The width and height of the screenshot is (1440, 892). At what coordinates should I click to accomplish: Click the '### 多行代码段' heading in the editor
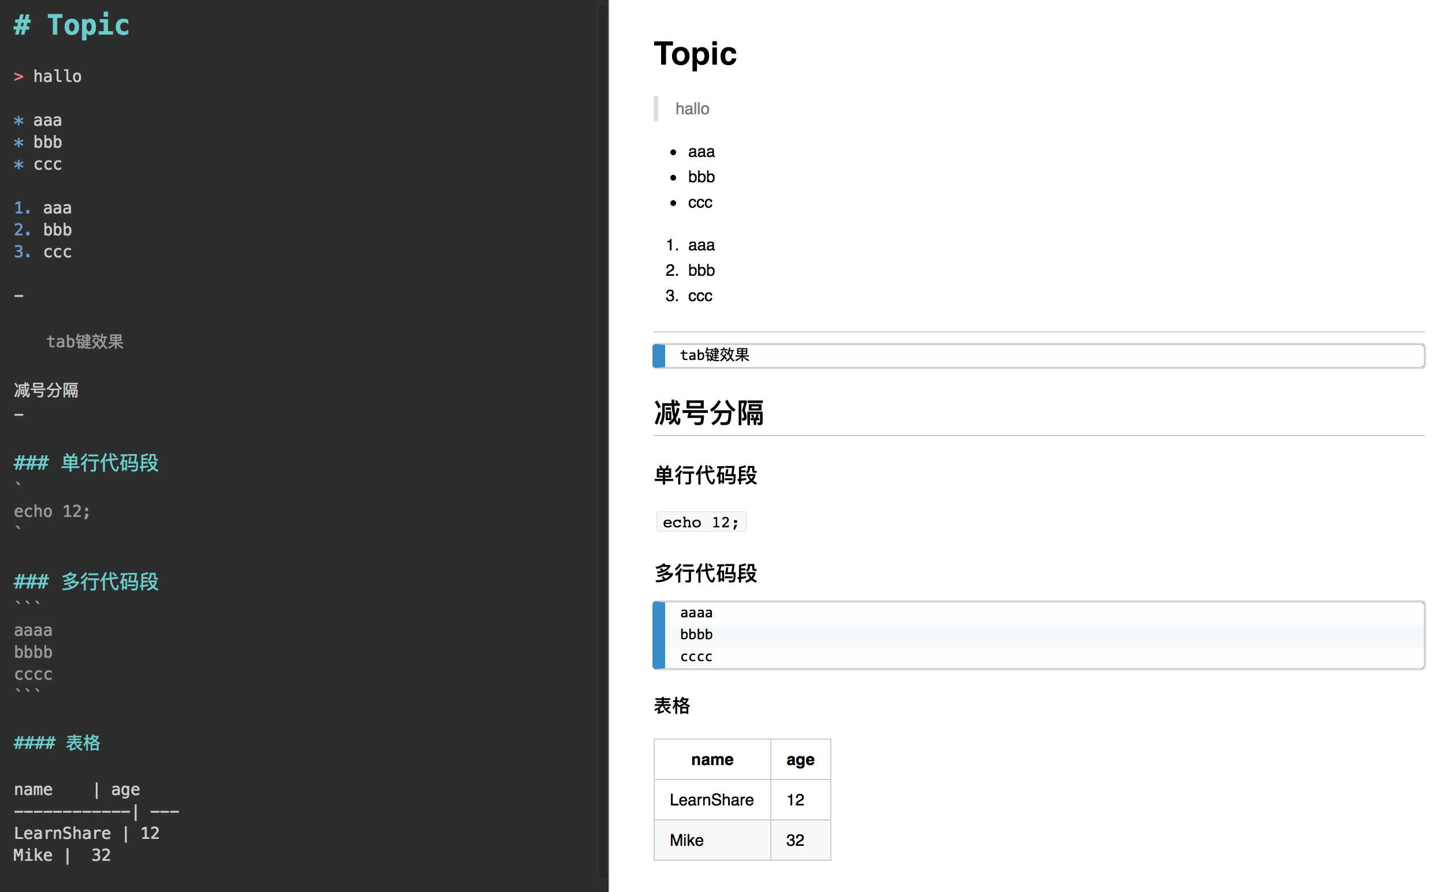coord(86,582)
